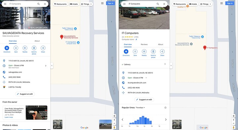Click Learn more in From the owner card
Image resolution: width=238 pixels, height=130 pixels.
[x=9, y=117]
